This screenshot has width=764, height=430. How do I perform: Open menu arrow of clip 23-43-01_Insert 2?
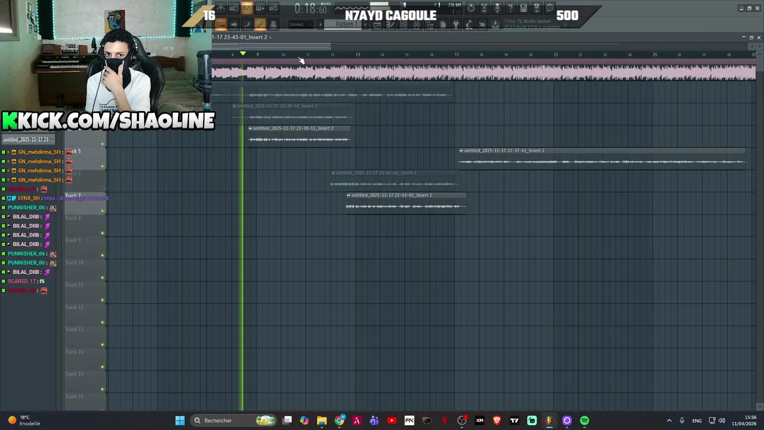(x=349, y=195)
